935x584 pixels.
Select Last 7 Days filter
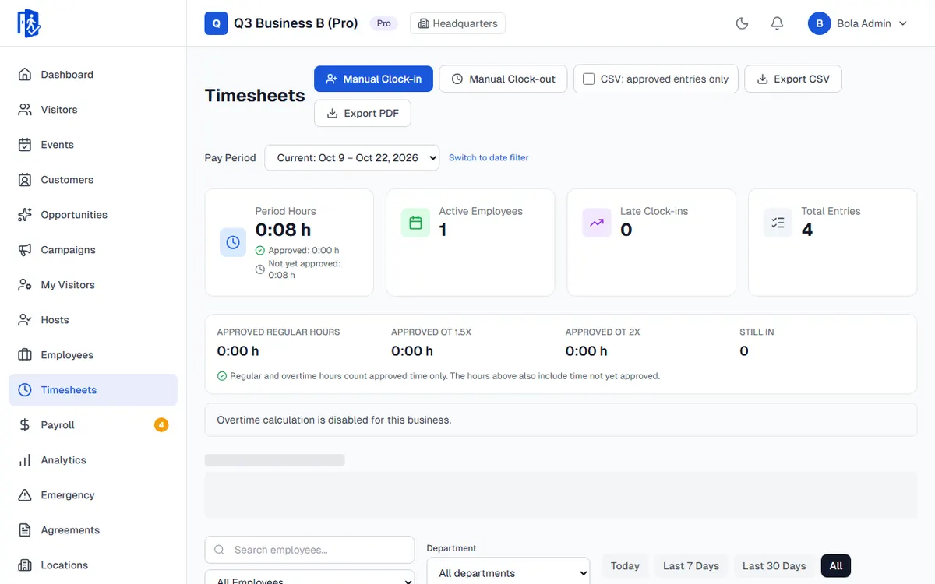(691, 566)
